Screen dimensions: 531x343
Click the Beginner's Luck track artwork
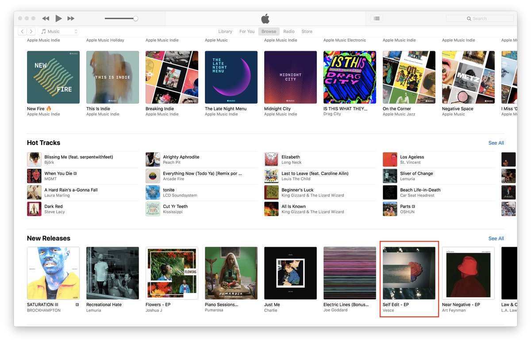[271, 192]
